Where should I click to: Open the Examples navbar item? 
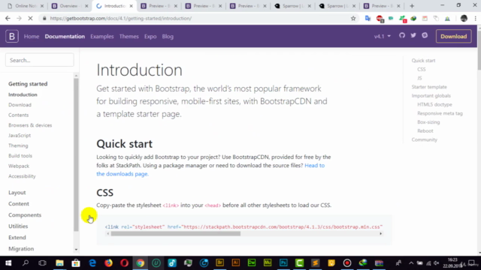coord(102,37)
